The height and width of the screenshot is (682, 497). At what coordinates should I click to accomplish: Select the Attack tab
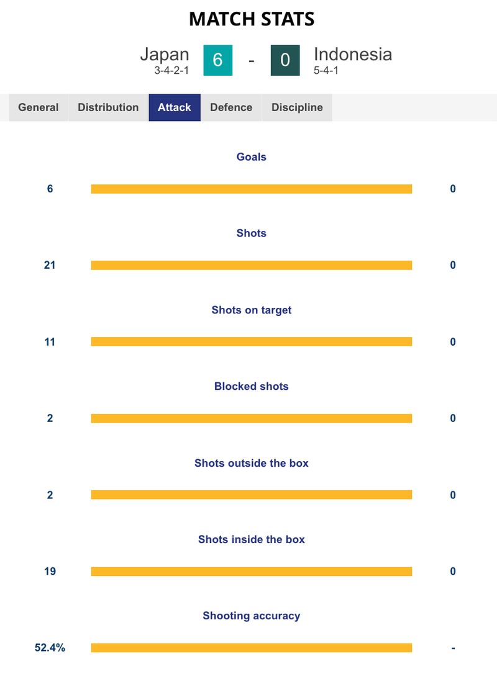pos(174,107)
